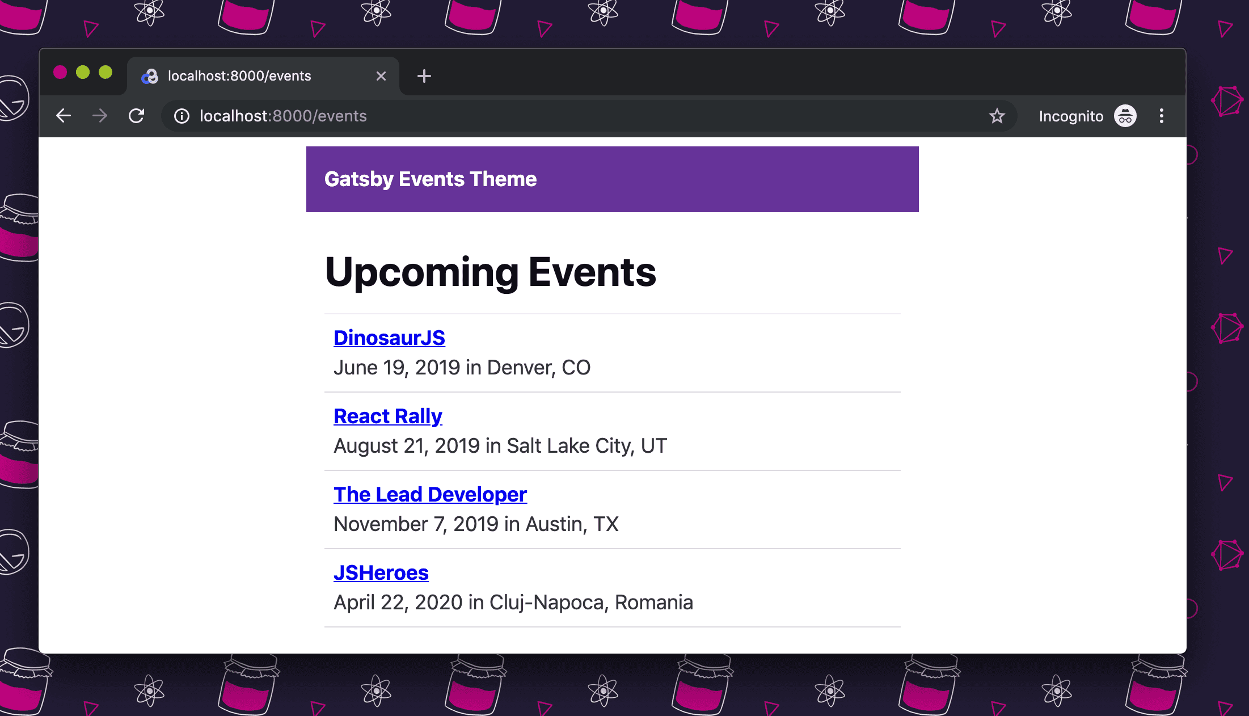This screenshot has height=716, width=1249.
Task: Close the localhost:8000/events tab
Action: coord(381,76)
